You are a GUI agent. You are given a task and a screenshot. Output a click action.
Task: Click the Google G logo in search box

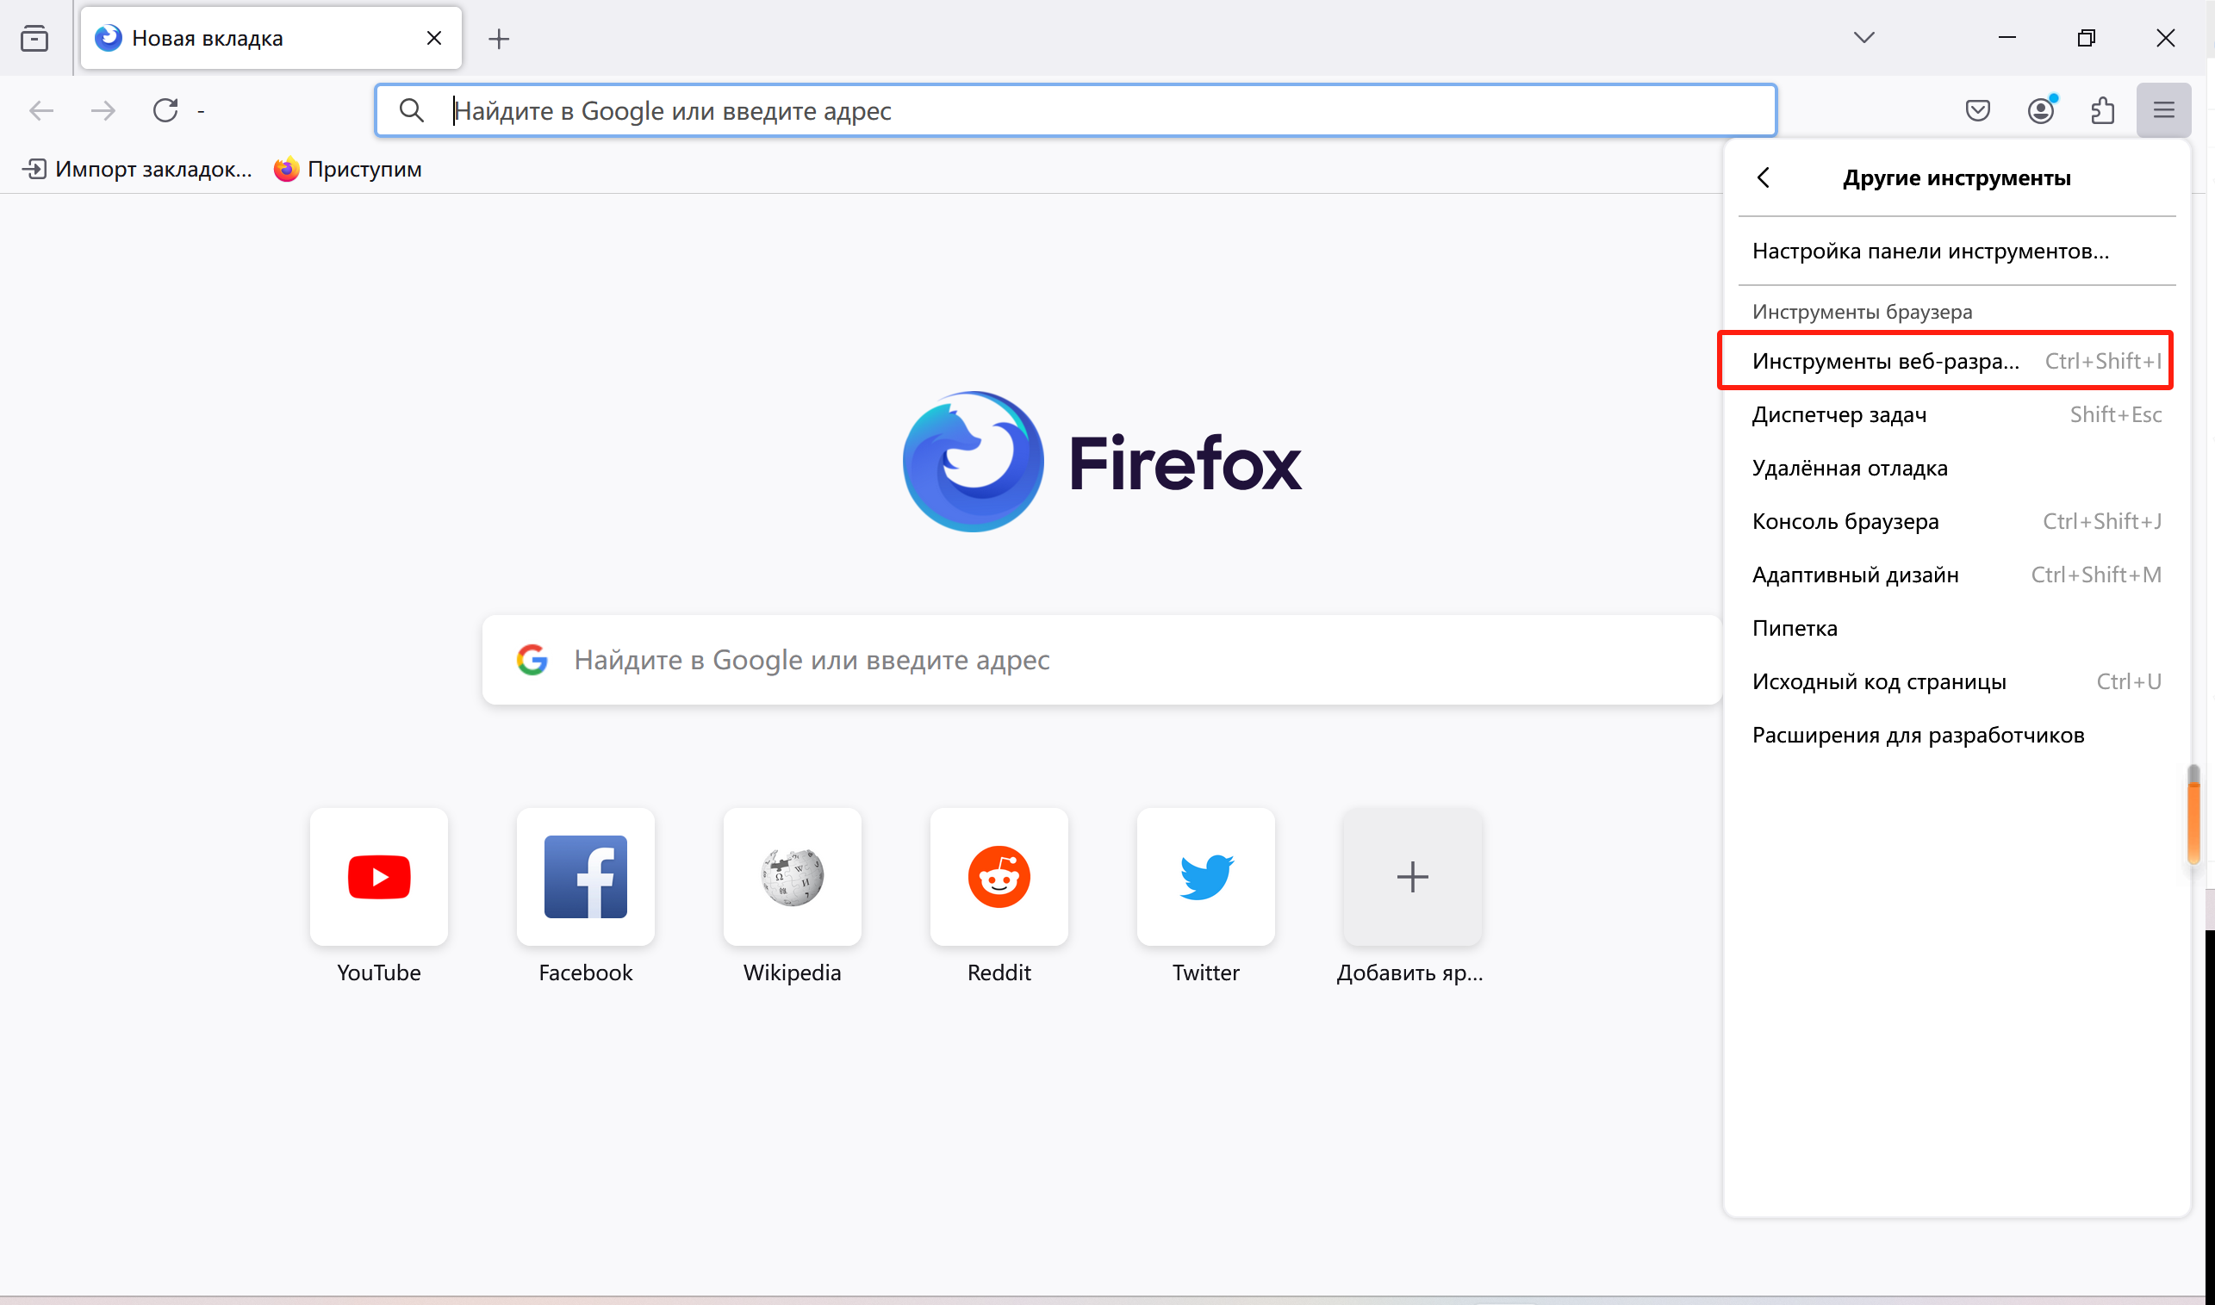[532, 660]
